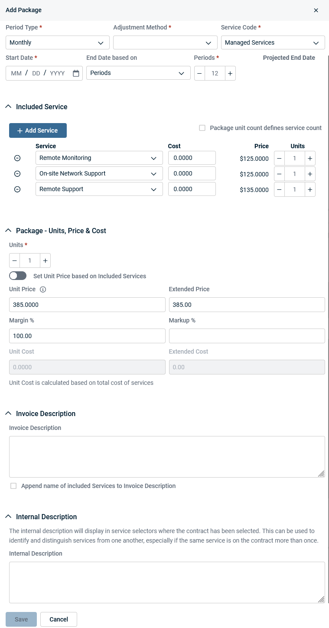Click the Cancel button

click(x=59, y=619)
